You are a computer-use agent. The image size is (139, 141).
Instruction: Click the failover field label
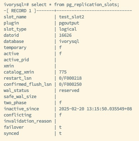(x=14, y=127)
